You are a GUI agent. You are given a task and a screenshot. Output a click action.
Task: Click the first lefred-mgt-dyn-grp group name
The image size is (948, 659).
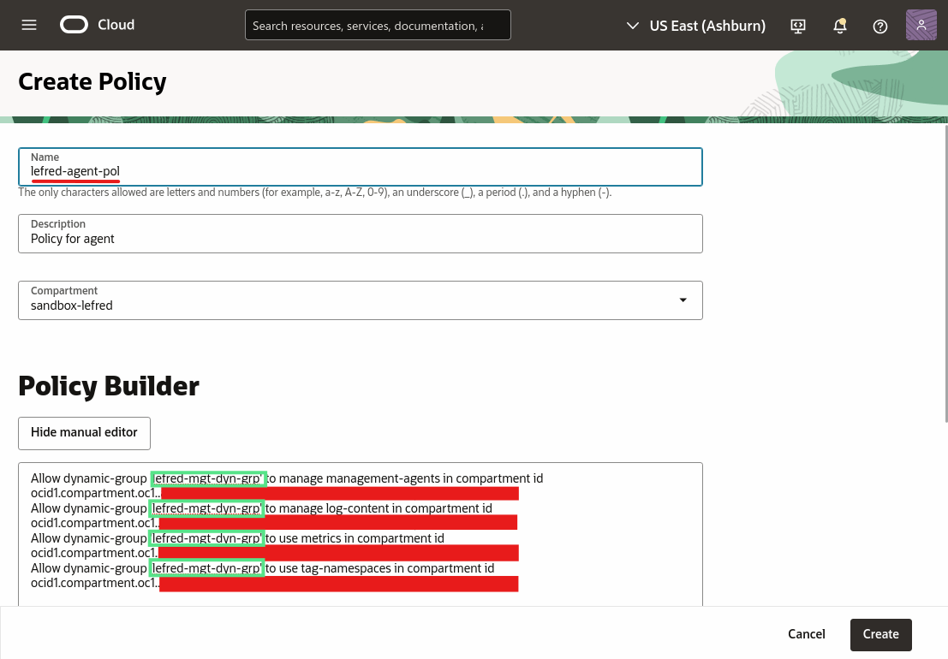(208, 478)
